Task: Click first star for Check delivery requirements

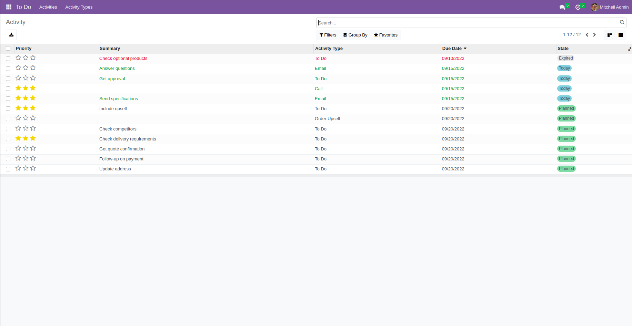Action: point(18,138)
